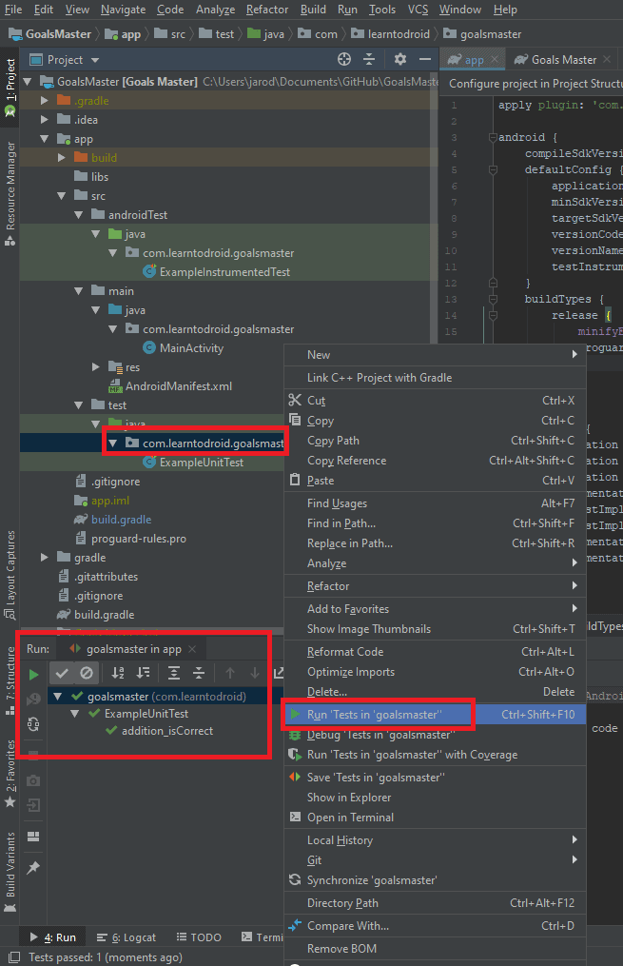The height and width of the screenshot is (966, 623).
Task: Go to previous failed test arrow
Action: pos(230,673)
